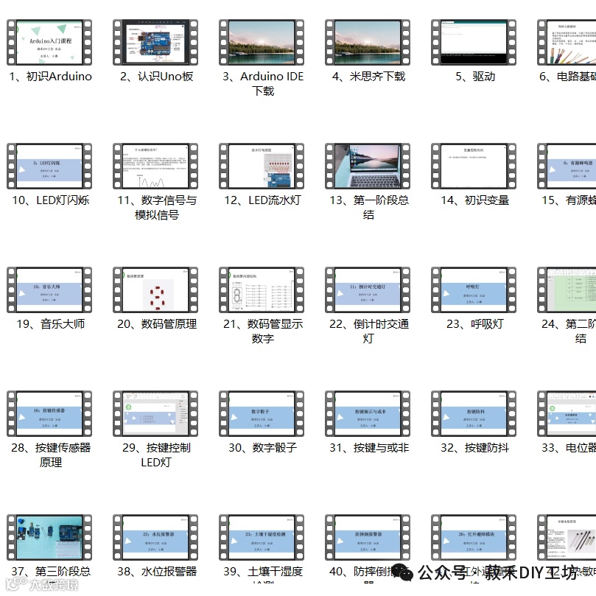The height and width of the screenshot is (596, 596).
Task: Open video thumbnail 1、初识Arduino
Action: click(49, 42)
